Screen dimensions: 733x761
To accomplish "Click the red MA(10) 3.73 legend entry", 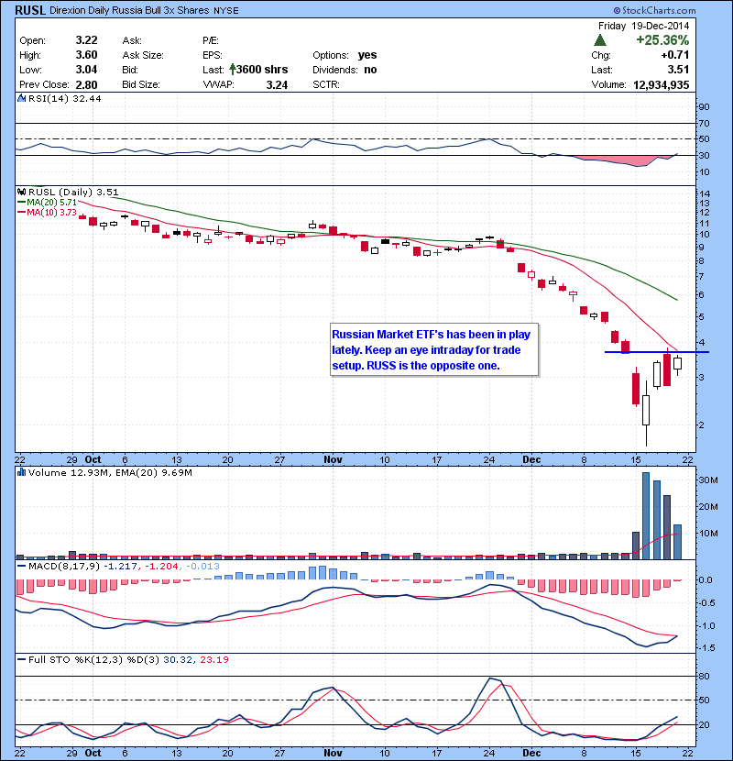I will (x=47, y=212).
